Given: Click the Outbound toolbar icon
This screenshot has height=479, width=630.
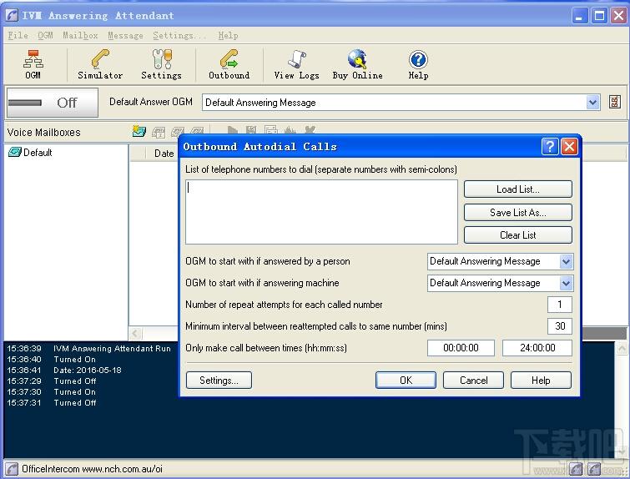Looking at the screenshot, I should click(x=229, y=64).
